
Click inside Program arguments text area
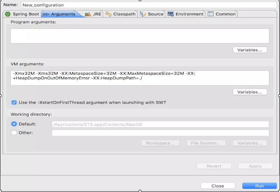(x=139, y=36)
